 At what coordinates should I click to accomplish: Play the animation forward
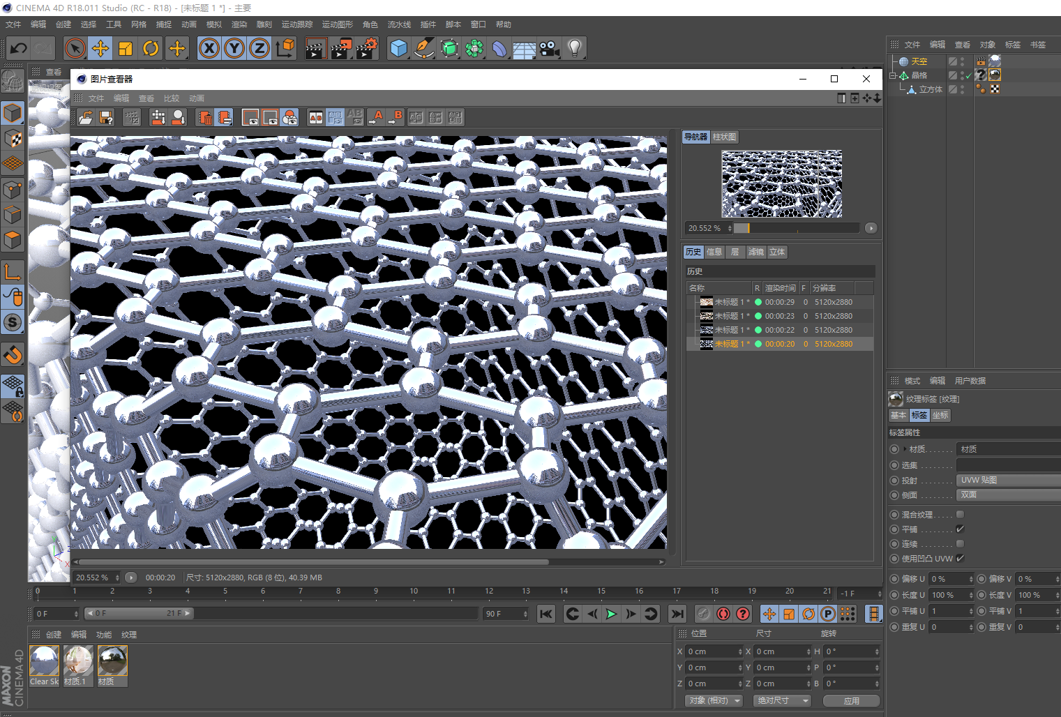(x=611, y=614)
